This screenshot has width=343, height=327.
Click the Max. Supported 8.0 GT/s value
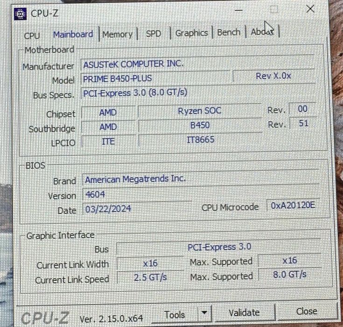pyautogui.click(x=290, y=274)
